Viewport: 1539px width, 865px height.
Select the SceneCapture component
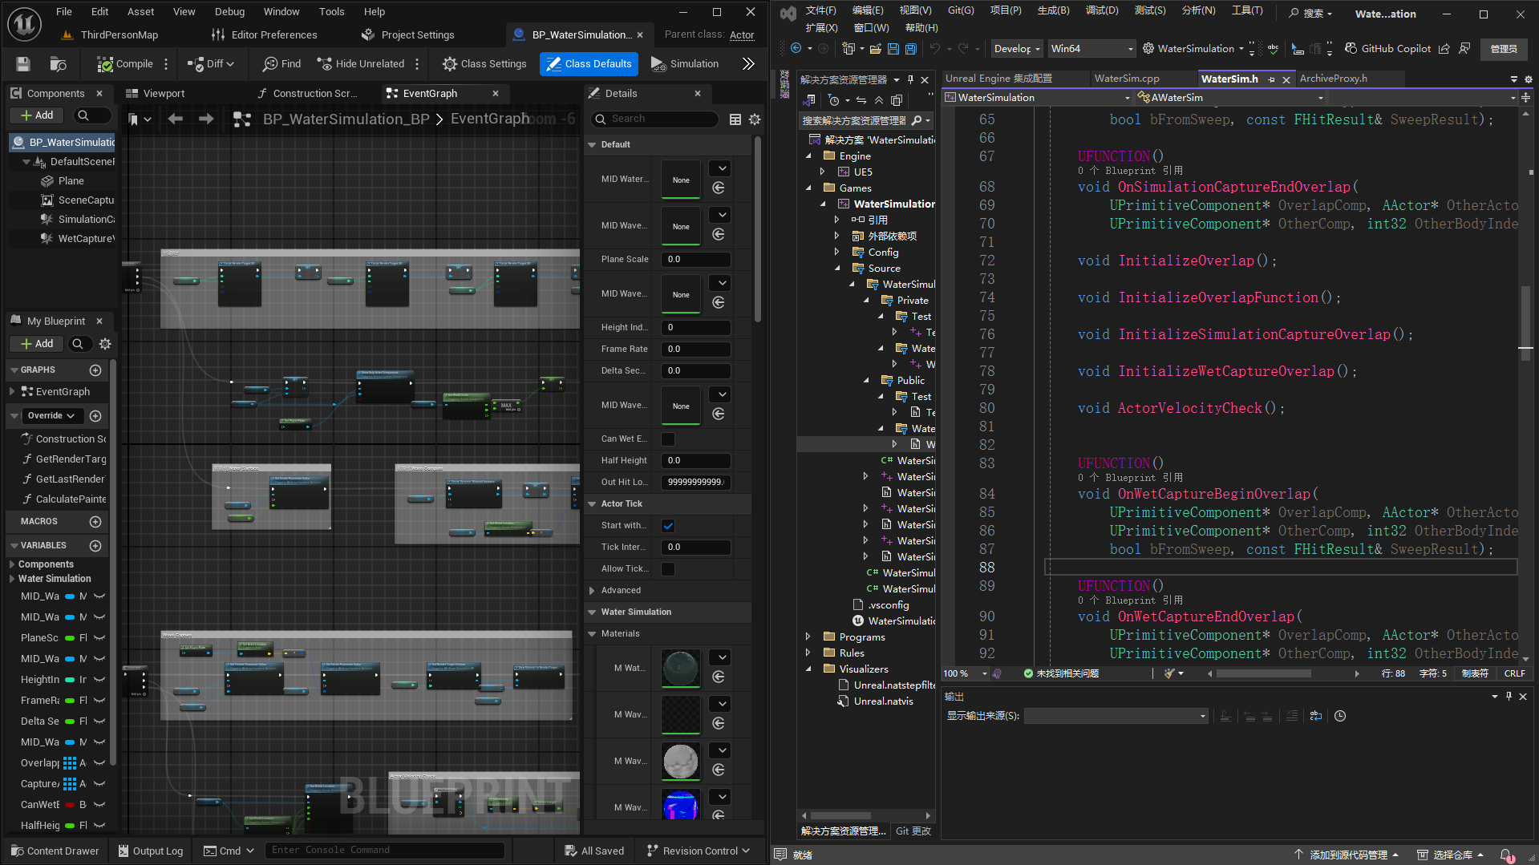[79, 200]
